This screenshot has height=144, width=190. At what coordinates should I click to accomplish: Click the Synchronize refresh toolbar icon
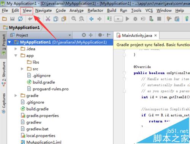[20, 19]
